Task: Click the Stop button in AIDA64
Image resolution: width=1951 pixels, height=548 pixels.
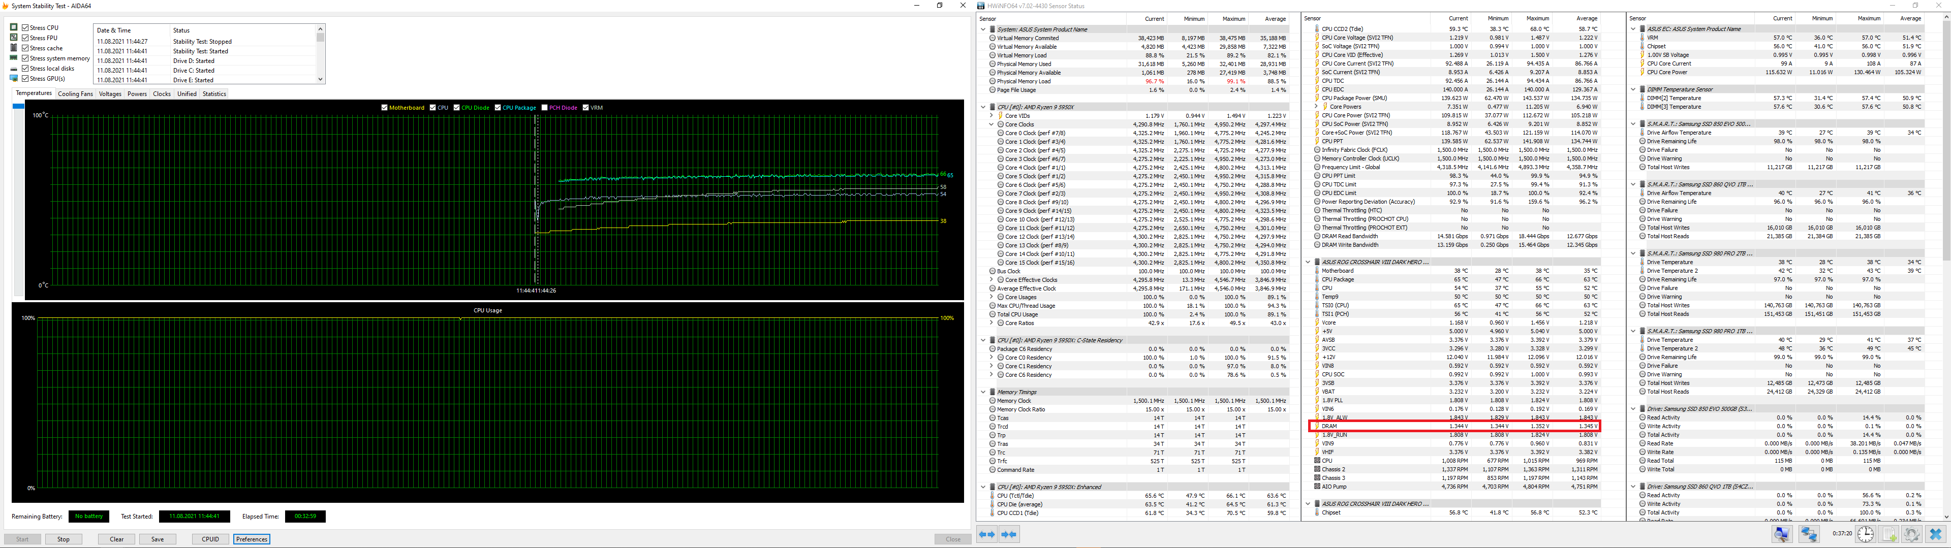Action: (64, 539)
